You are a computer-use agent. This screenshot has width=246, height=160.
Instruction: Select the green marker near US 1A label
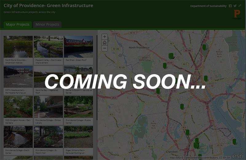[234, 142]
